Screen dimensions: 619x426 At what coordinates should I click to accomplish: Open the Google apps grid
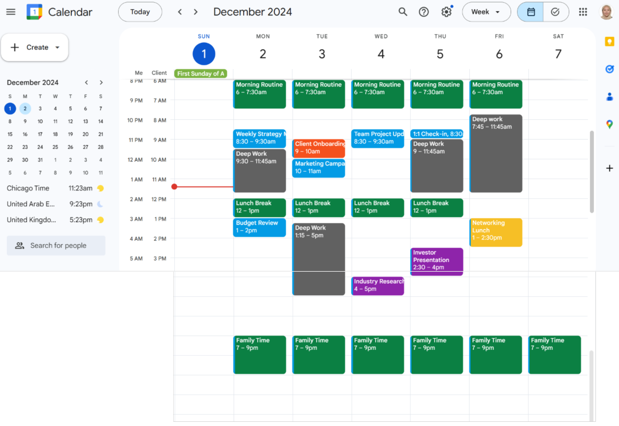point(583,12)
